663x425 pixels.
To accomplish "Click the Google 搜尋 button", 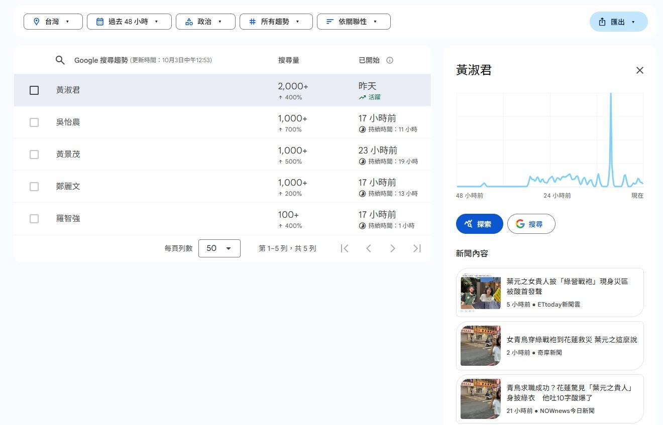I will (531, 224).
